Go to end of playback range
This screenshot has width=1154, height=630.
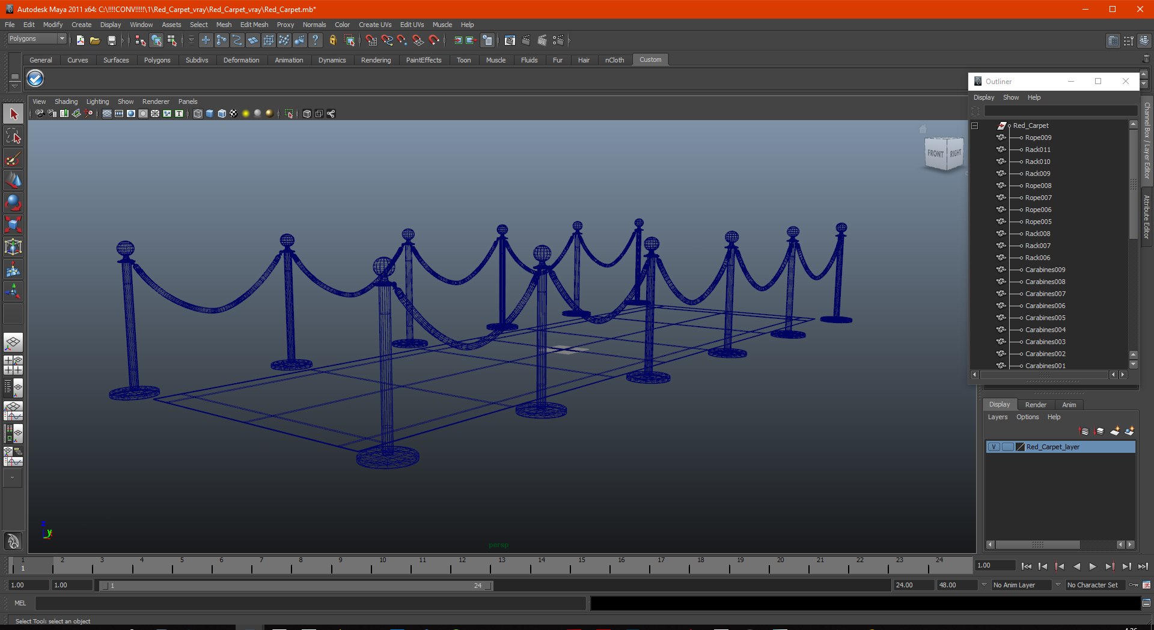(x=1143, y=566)
